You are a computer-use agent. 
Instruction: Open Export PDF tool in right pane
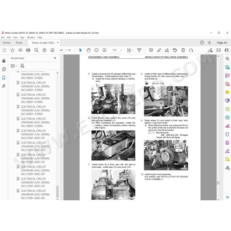point(227,67)
